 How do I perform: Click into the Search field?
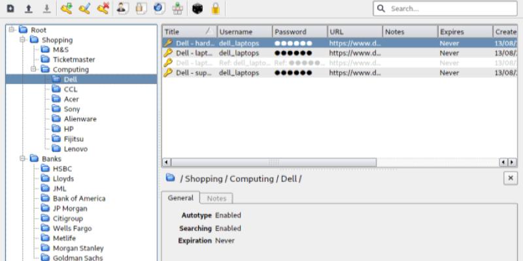point(451,9)
